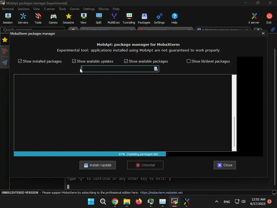This screenshot has width=277, height=208.
Task: Open the sidebar star sessions tab
Action: [x=5, y=40]
